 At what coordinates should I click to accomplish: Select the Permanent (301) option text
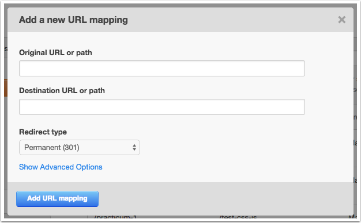tap(52, 147)
